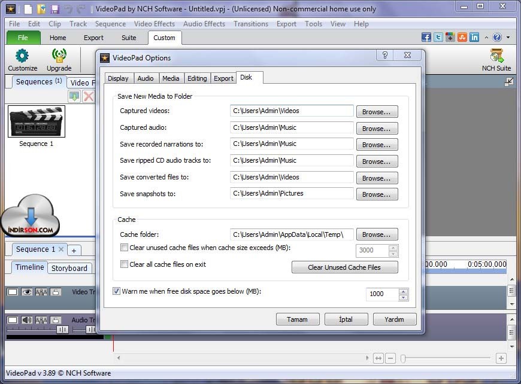Click the Video Track fade group icon

click(41, 292)
